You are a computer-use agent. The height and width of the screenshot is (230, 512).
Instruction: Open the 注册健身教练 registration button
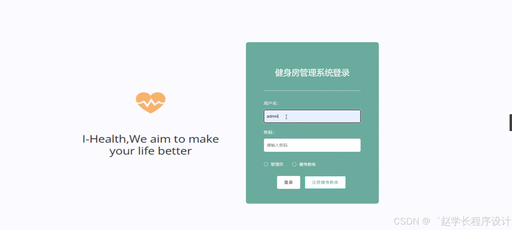[325, 182]
